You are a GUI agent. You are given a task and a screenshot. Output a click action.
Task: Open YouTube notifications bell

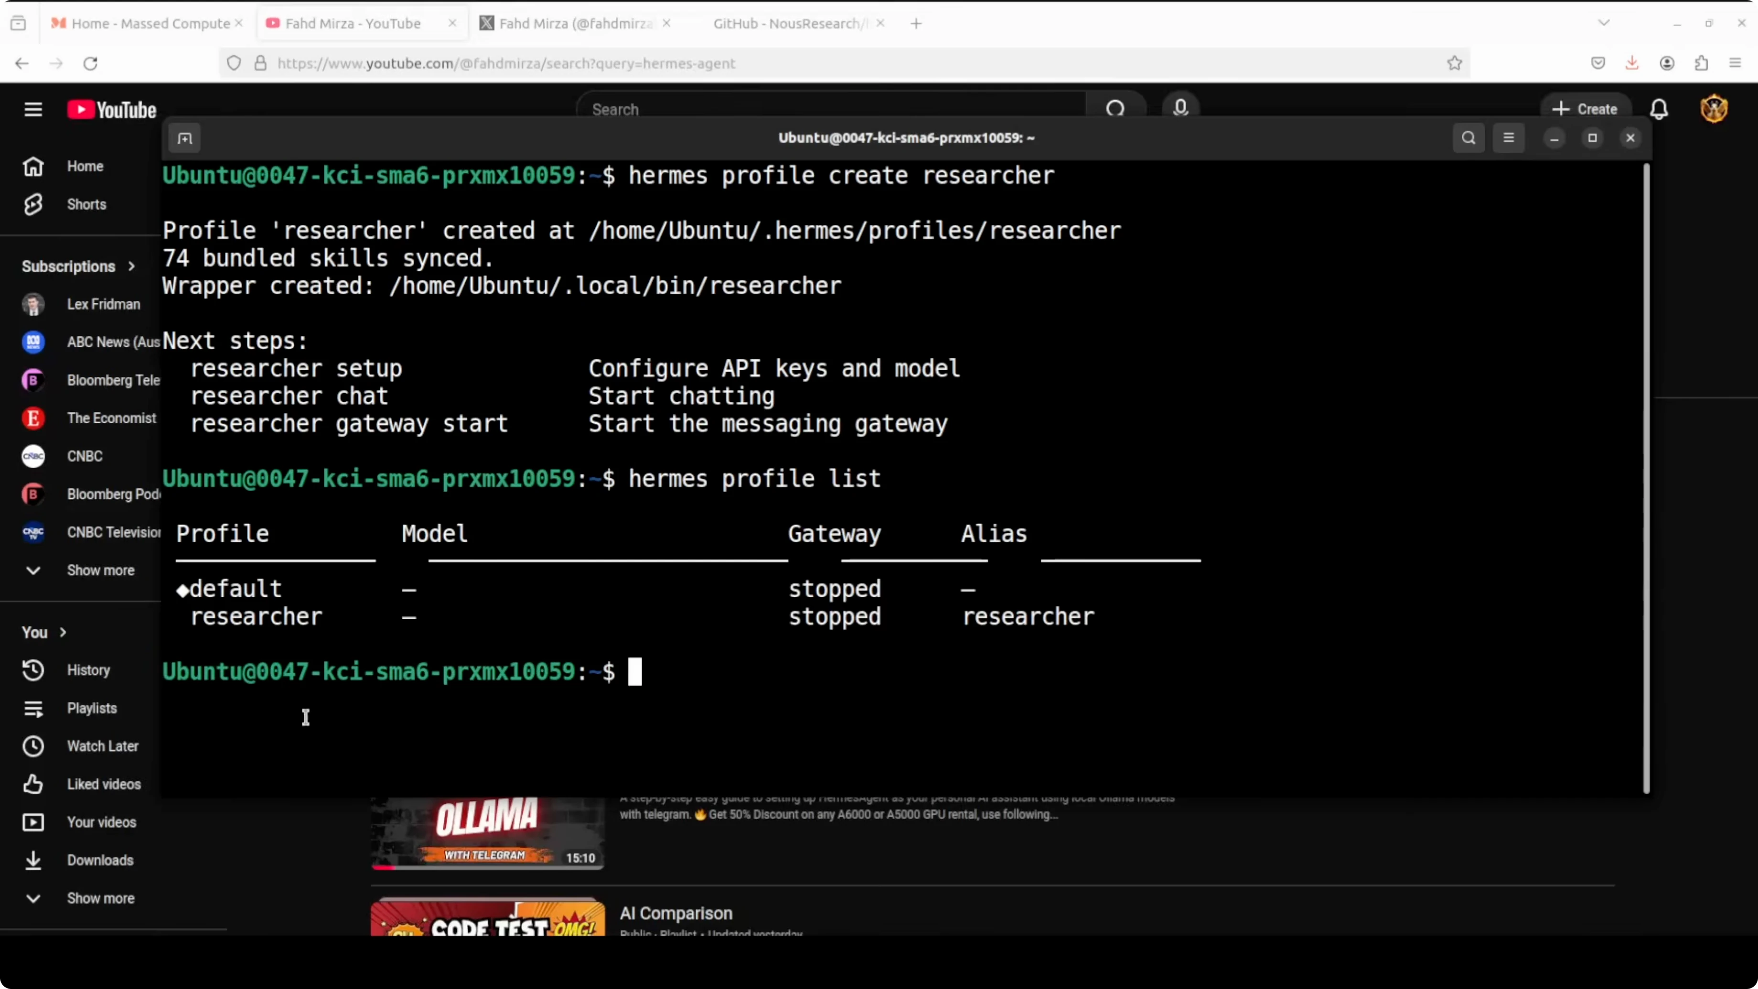pos(1659,109)
